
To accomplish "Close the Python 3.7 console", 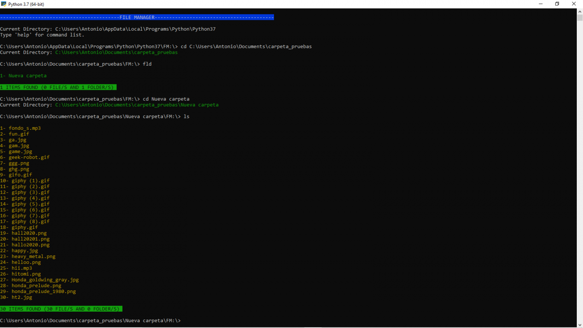I will click(574, 4).
